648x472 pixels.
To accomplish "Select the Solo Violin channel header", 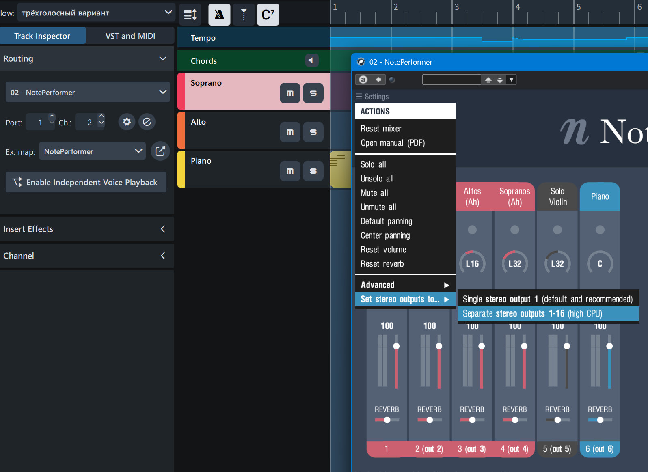I will pos(557,196).
